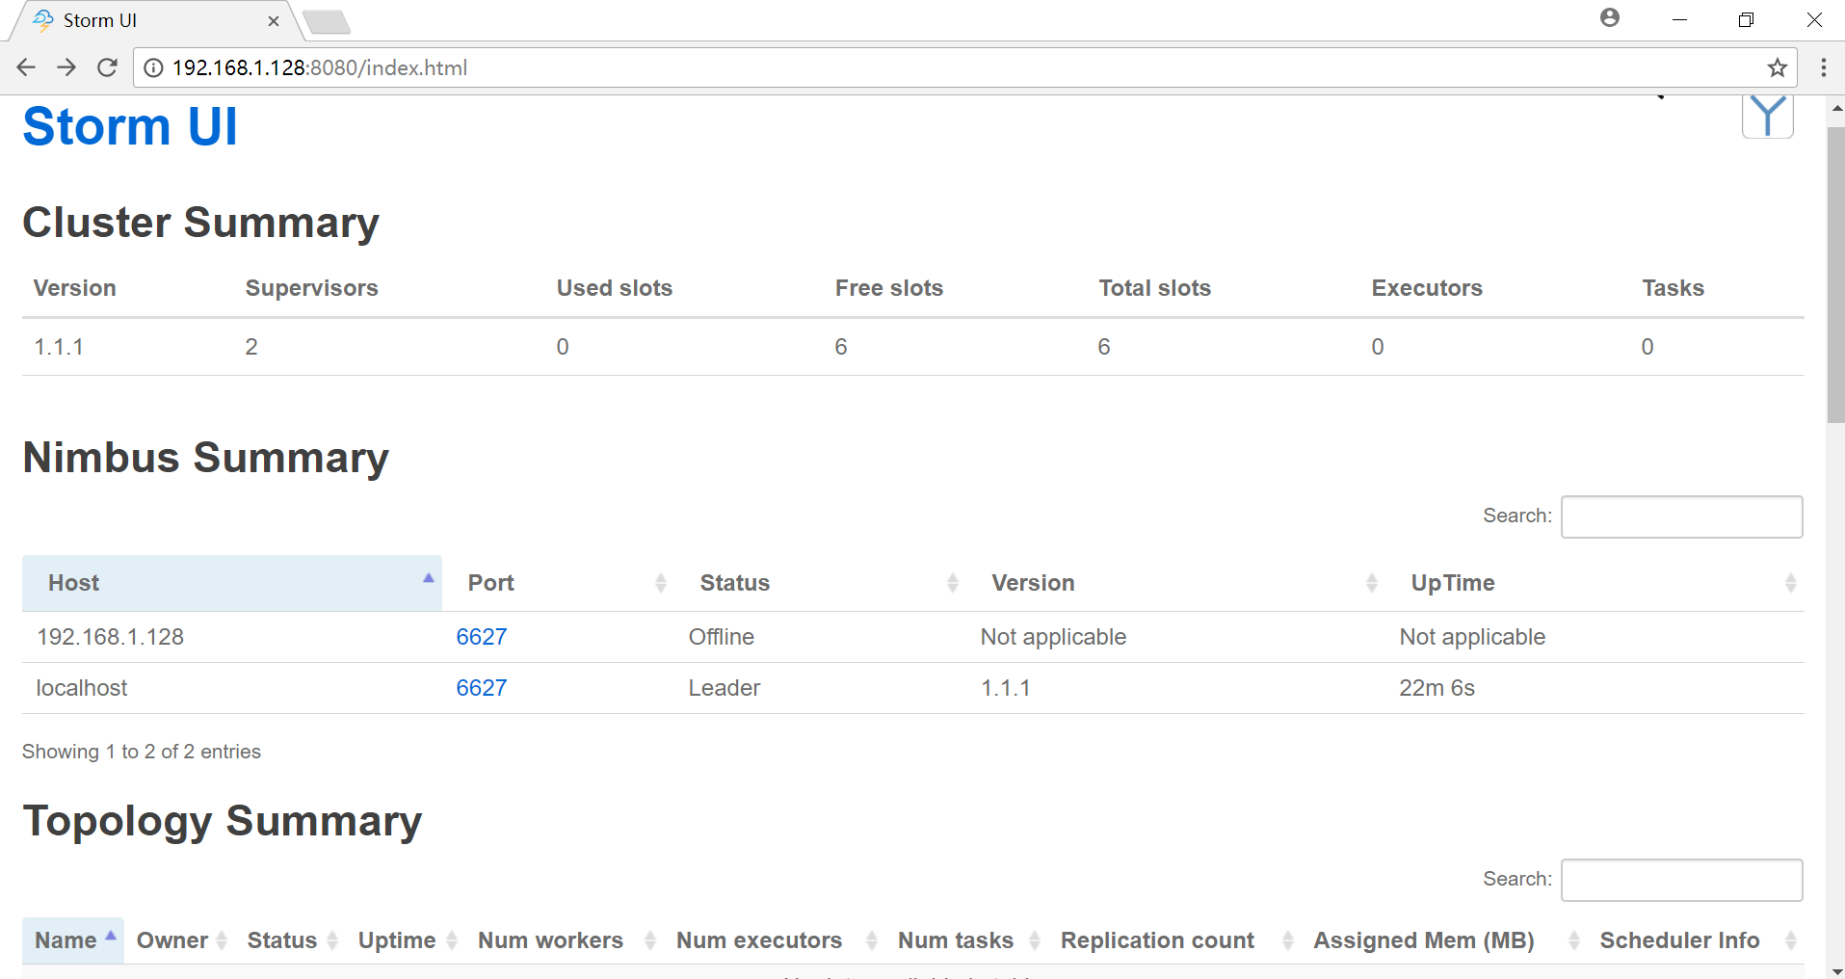
Task: View site information icon in address bar
Action: (153, 67)
